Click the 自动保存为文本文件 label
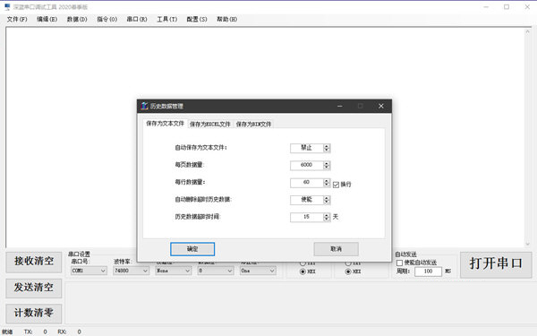 (201, 148)
